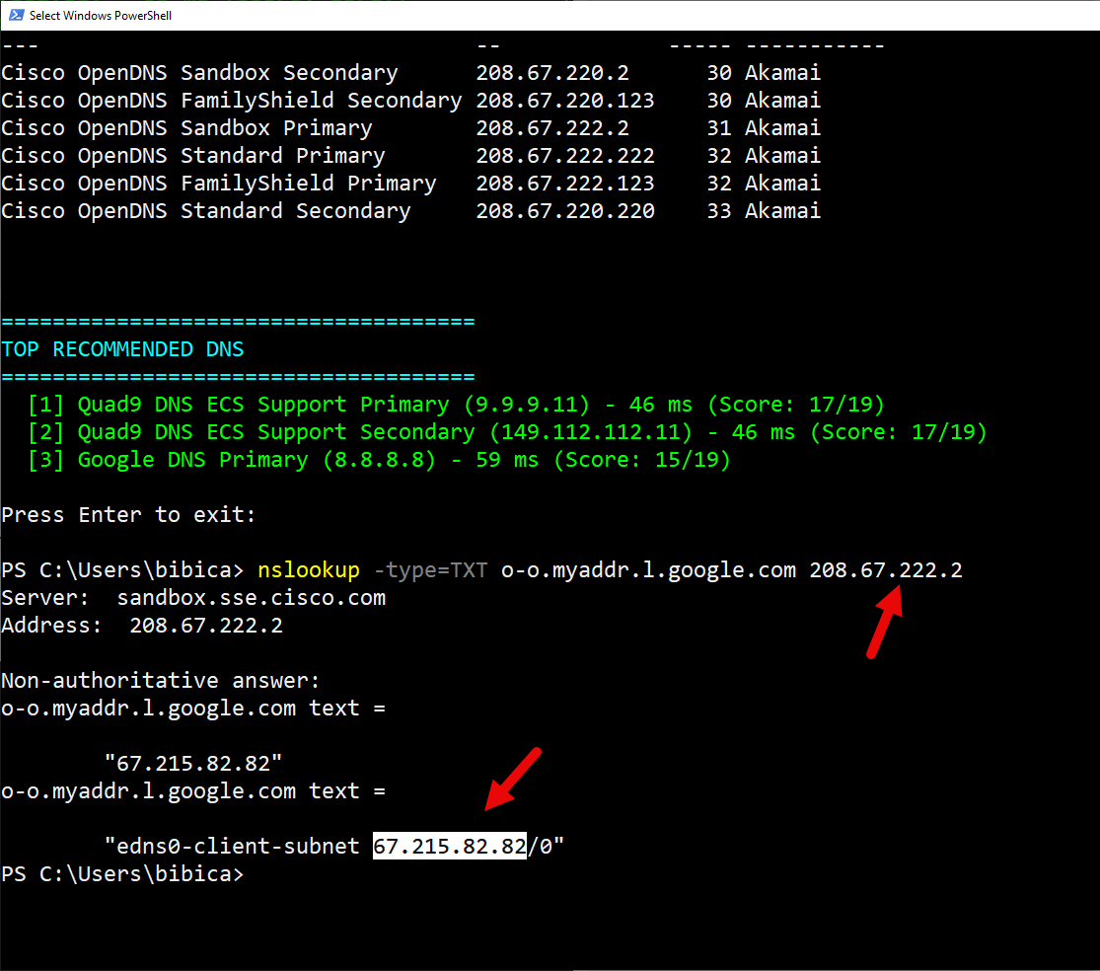Click the 'Press Enter to exit:' prompt line
This screenshot has height=971, width=1100.
(128, 515)
